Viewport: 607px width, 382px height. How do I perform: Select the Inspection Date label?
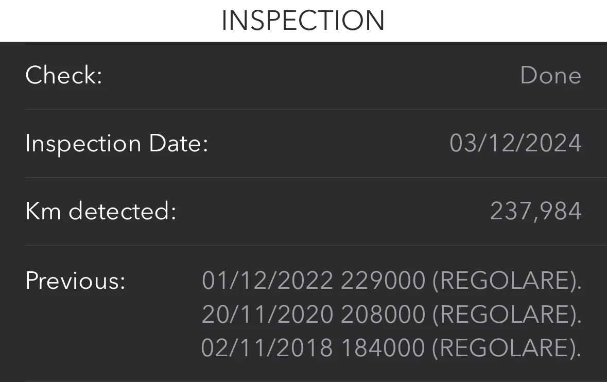click(x=116, y=143)
